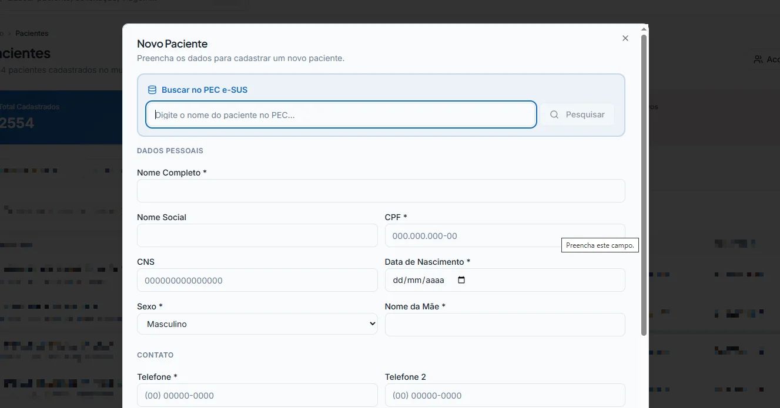
Task: Open the date picker calendar icon
Action: (461, 280)
